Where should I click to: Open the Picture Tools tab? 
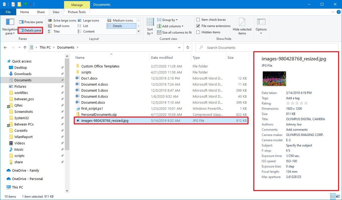76,12
